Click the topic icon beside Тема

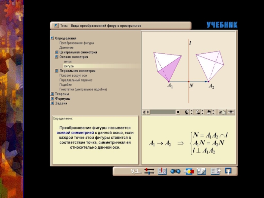click(56, 26)
